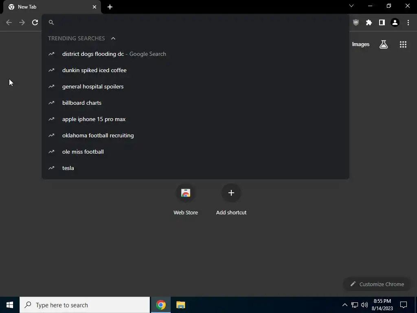Open Chrome three-dot menu
Screen dimensions: 417x313
408,23
